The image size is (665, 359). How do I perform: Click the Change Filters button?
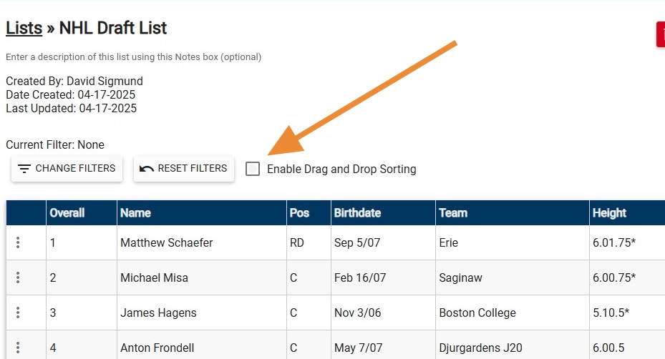pos(67,169)
